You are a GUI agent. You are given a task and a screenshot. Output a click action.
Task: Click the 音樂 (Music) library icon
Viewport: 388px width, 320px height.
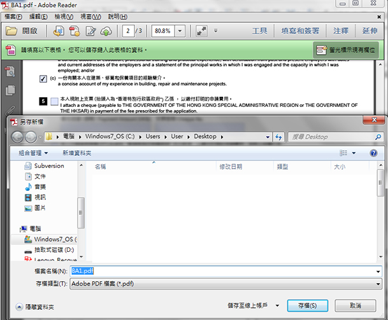point(28,187)
